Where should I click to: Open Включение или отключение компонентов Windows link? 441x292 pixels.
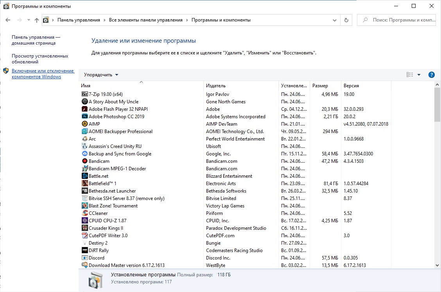[43, 74]
